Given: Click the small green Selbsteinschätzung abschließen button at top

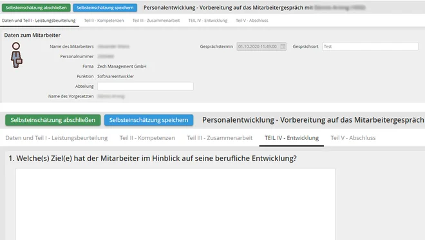Looking at the screenshot, I should 36,8.
